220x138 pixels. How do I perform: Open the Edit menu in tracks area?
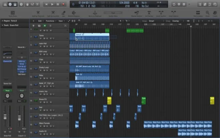pos(40,21)
